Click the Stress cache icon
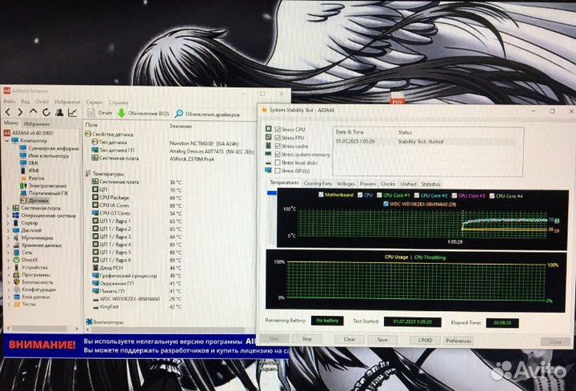This screenshot has height=391, width=576. (269, 146)
